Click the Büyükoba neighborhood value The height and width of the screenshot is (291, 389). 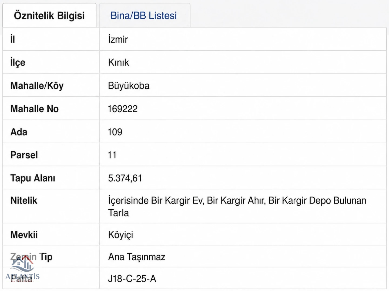click(129, 86)
